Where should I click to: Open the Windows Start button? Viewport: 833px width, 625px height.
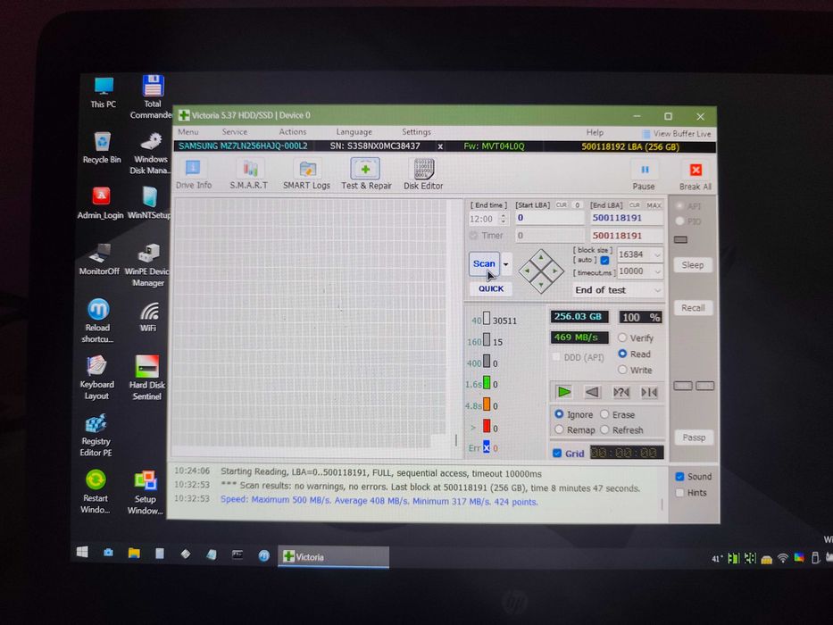(82, 553)
